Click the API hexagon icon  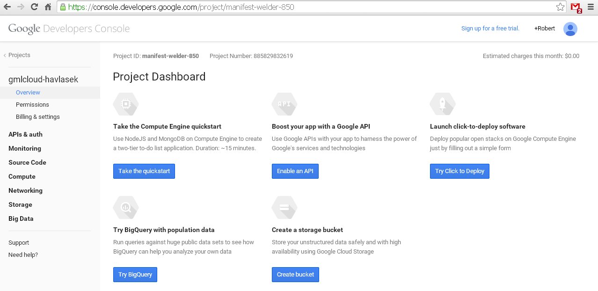[284, 104]
